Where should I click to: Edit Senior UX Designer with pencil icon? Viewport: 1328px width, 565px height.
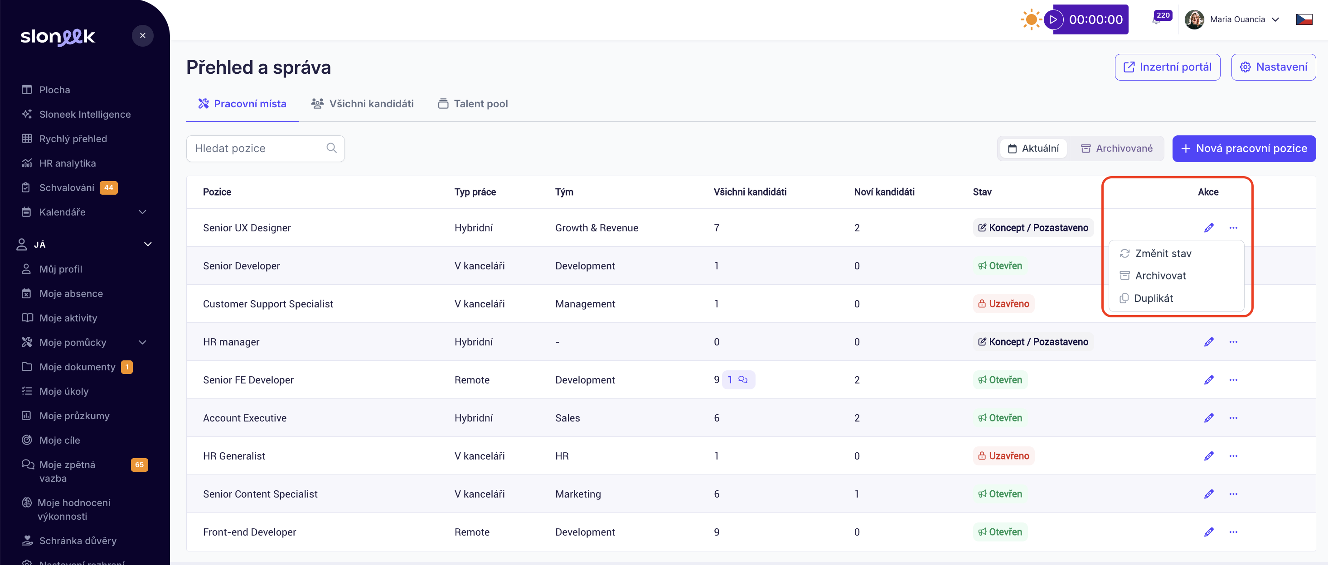click(1208, 228)
